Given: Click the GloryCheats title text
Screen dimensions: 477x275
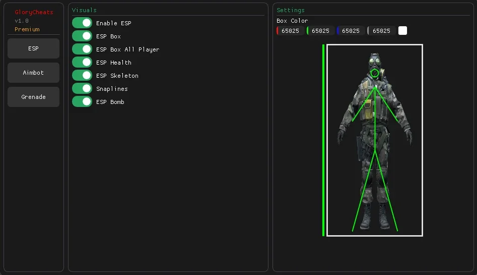Looking at the screenshot, I should click(x=34, y=12).
